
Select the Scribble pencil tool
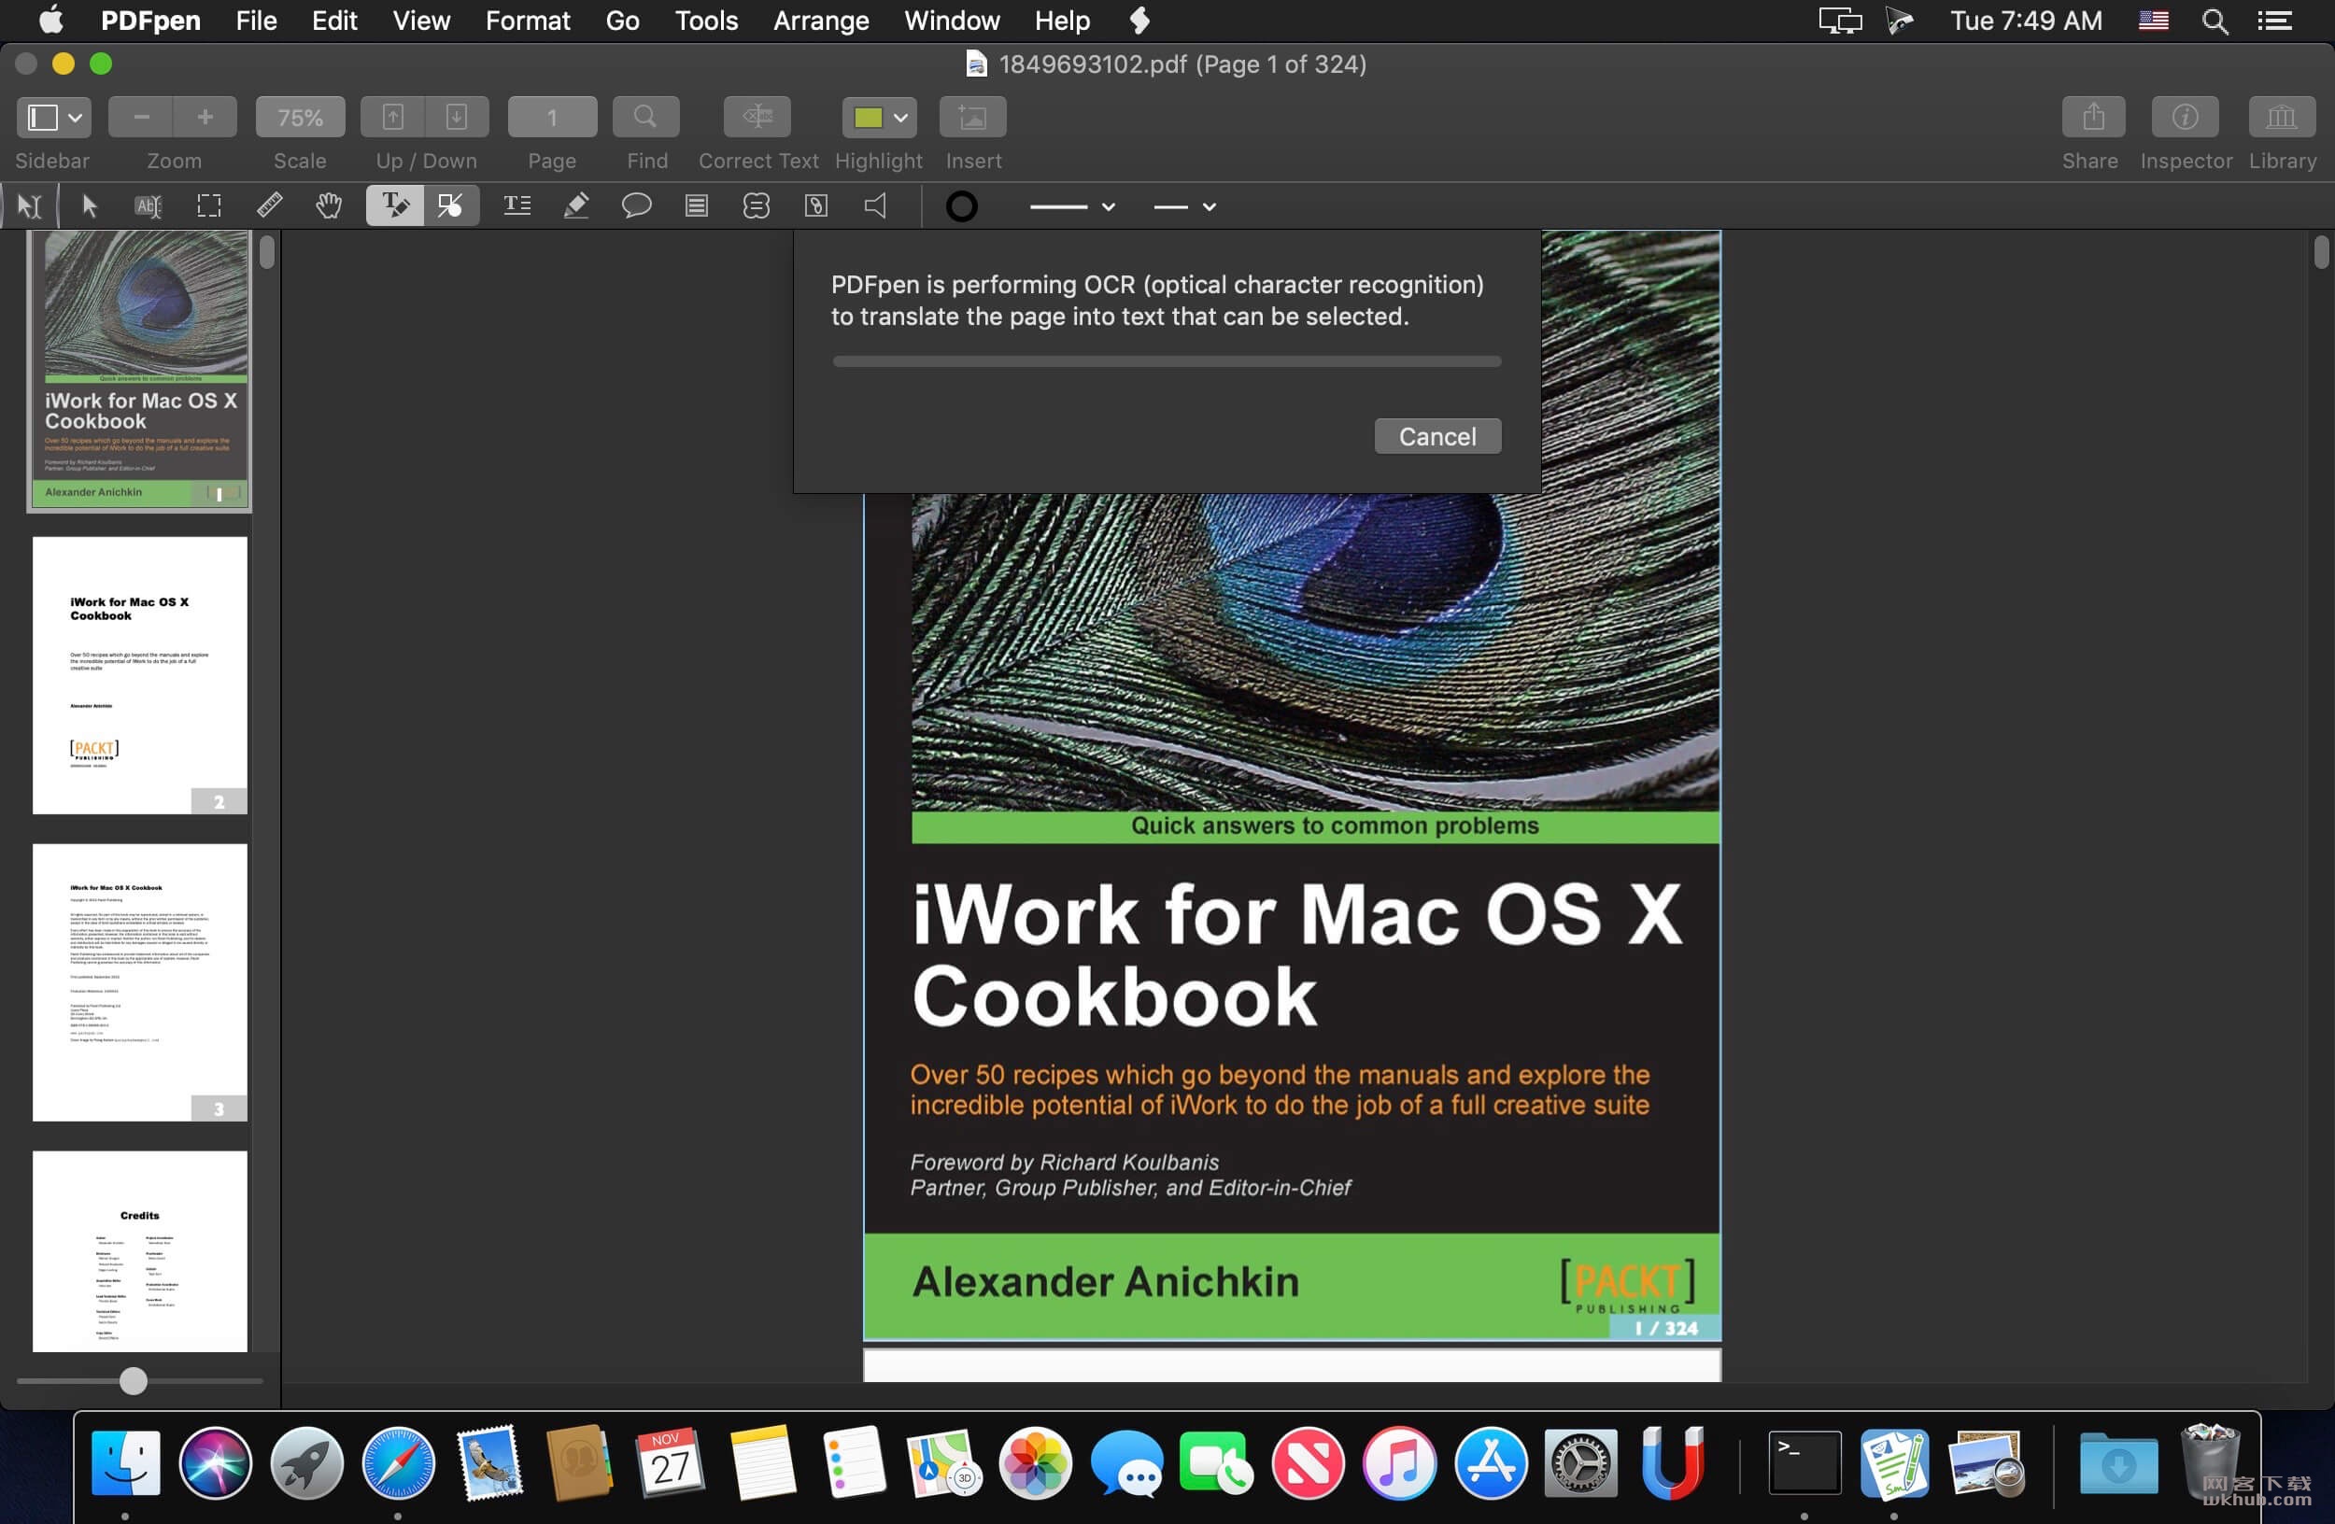pyautogui.click(x=576, y=206)
